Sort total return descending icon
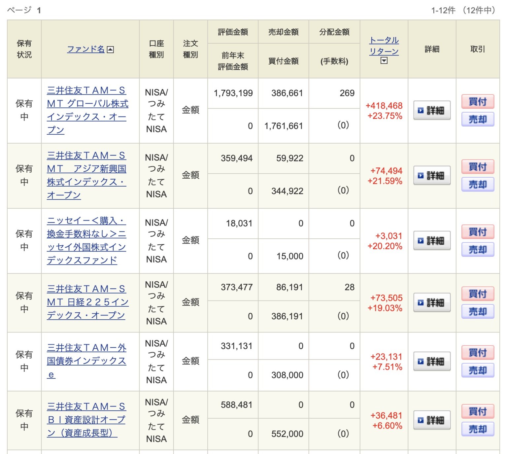 384,61
